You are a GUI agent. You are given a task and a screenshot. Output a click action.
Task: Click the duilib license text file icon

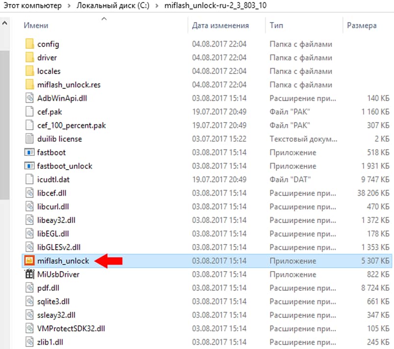(29, 139)
